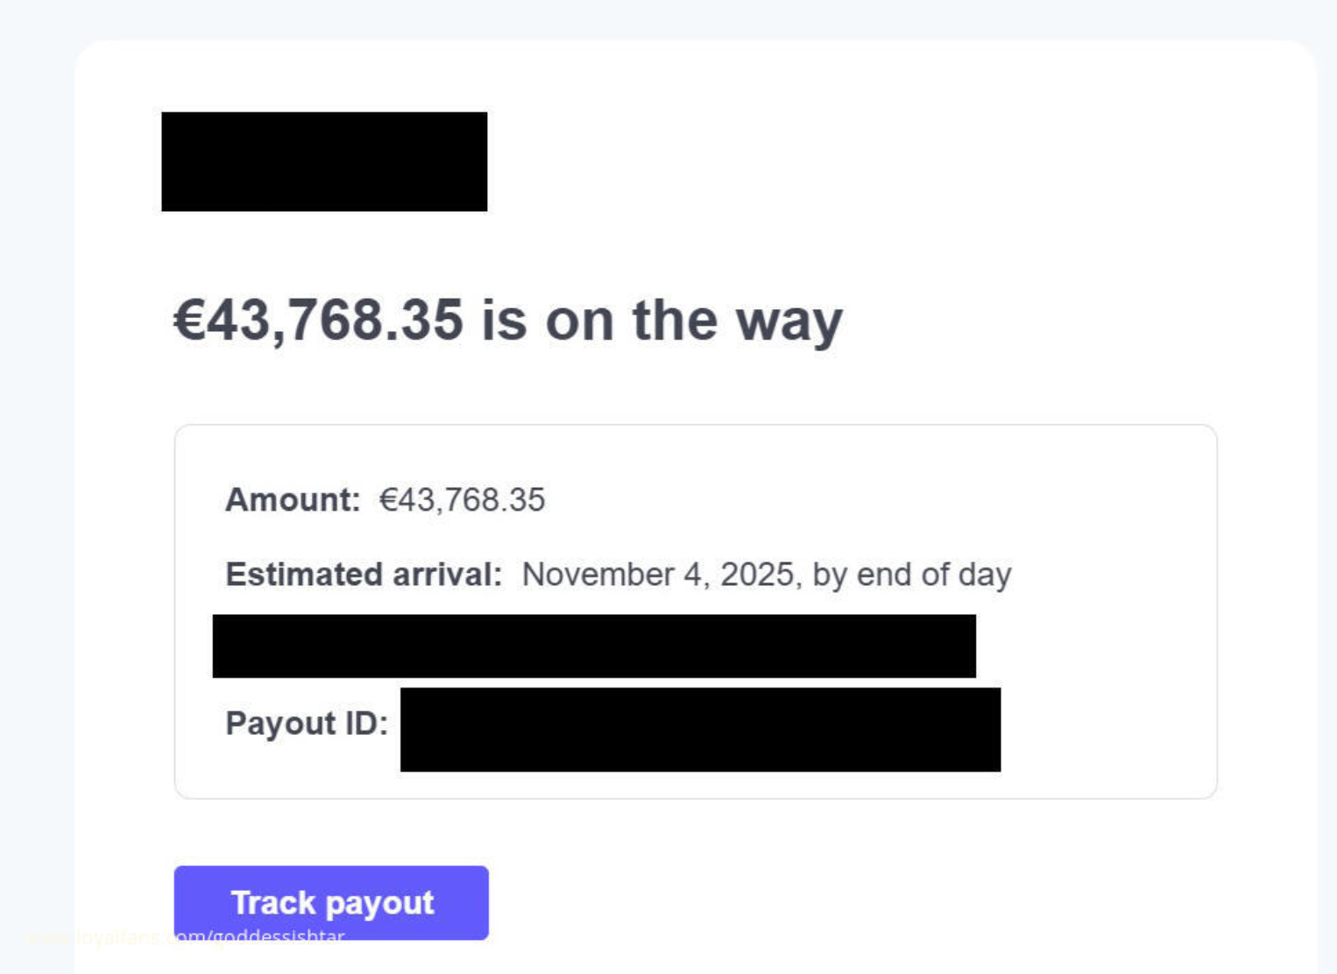Click the Track payout button

331,902
